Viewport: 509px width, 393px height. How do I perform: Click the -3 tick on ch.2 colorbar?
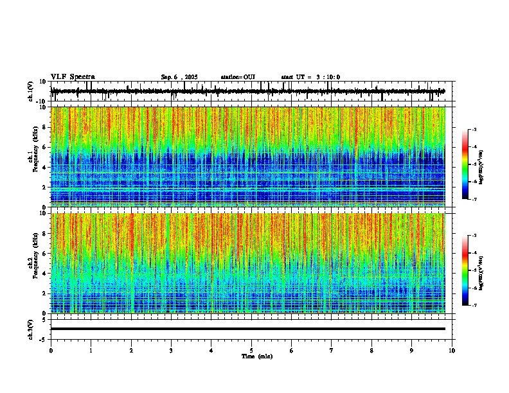tap(474, 236)
